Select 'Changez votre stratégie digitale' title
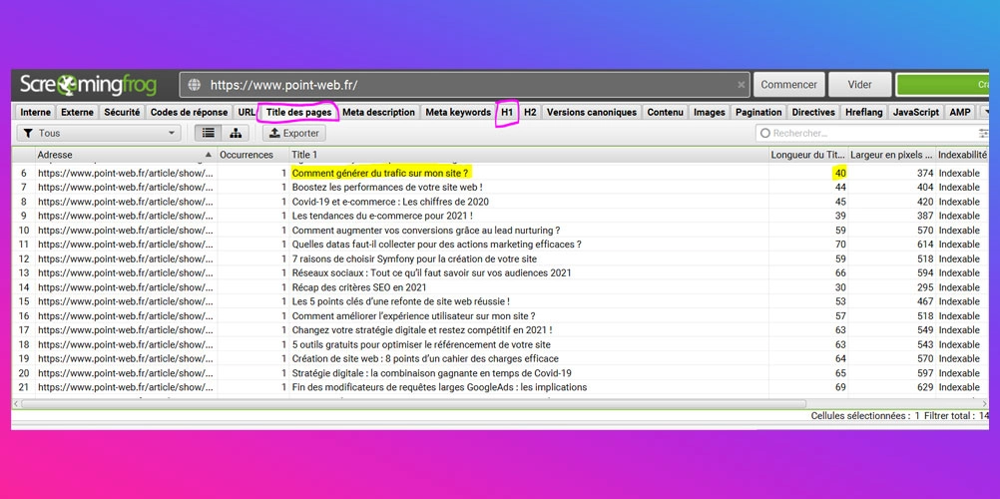Viewport: 1000px width, 499px height. [421, 330]
